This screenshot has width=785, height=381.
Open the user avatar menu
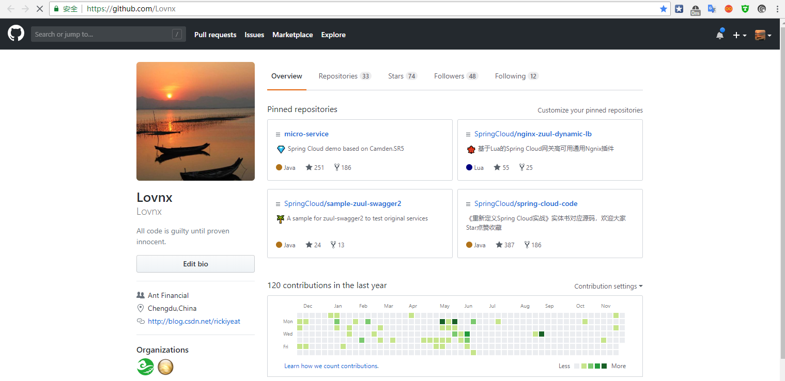click(763, 35)
